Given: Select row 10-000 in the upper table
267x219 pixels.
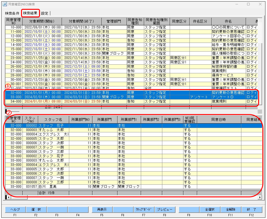Looking at the screenshot, I should pyautogui.click(x=131, y=27).
